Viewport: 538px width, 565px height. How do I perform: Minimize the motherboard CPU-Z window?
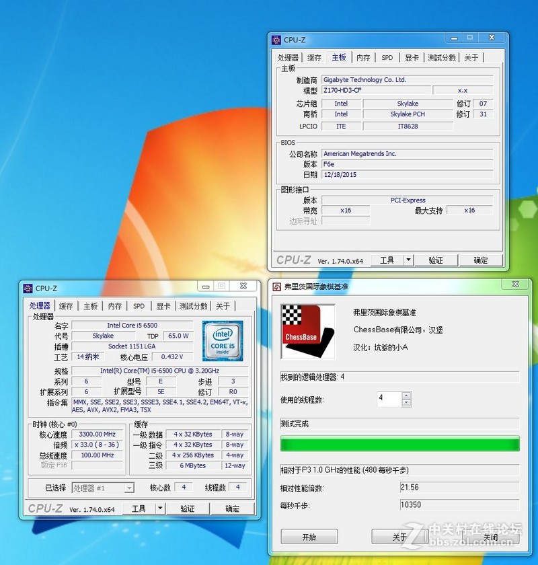455,38
